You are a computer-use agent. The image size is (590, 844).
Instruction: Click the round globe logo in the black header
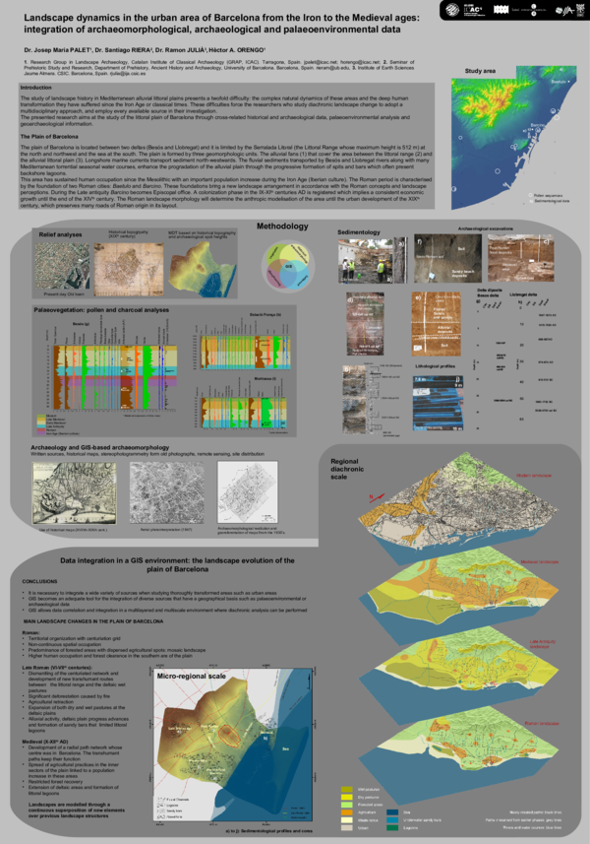[452, 9]
